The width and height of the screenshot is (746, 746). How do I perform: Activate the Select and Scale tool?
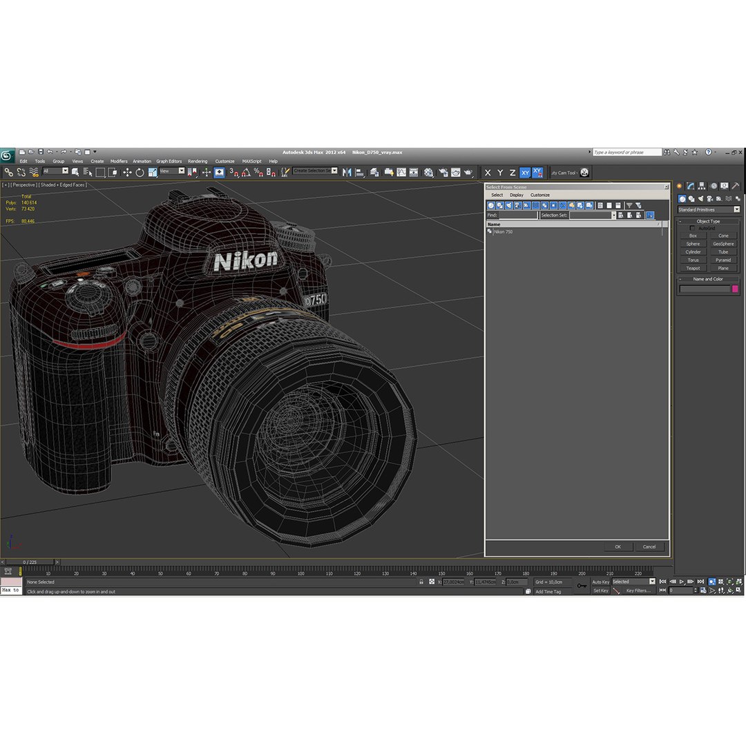[x=152, y=172]
